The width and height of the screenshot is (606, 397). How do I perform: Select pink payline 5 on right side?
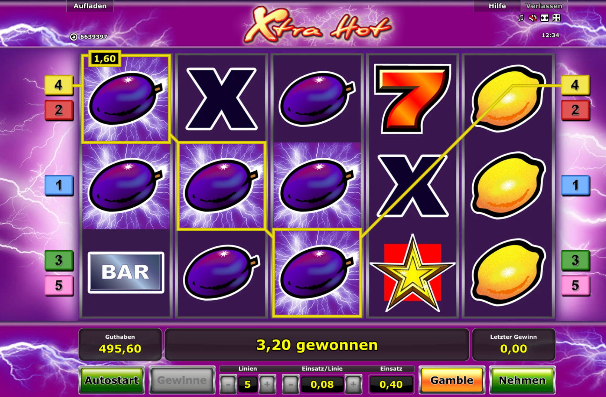point(575,285)
